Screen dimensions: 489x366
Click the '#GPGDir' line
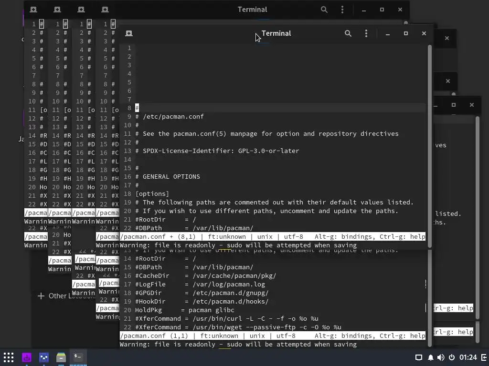[x=202, y=293]
